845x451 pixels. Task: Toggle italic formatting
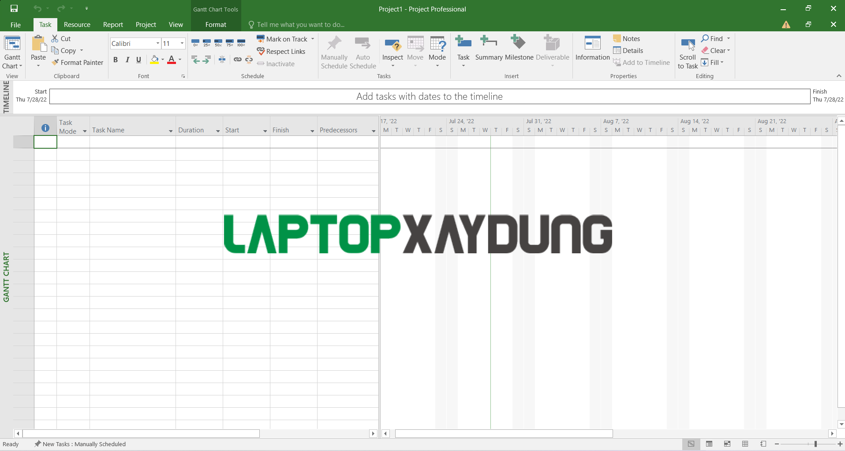coord(127,60)
